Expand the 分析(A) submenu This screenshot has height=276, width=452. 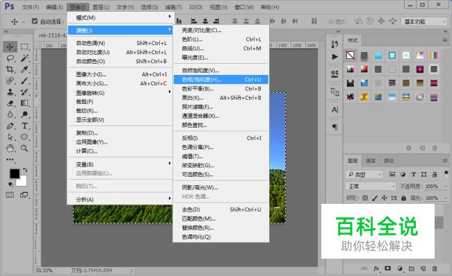[120, 199]
